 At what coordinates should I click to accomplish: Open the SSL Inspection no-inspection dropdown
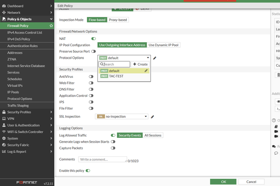pyautogui.click(x=122, y=117)
